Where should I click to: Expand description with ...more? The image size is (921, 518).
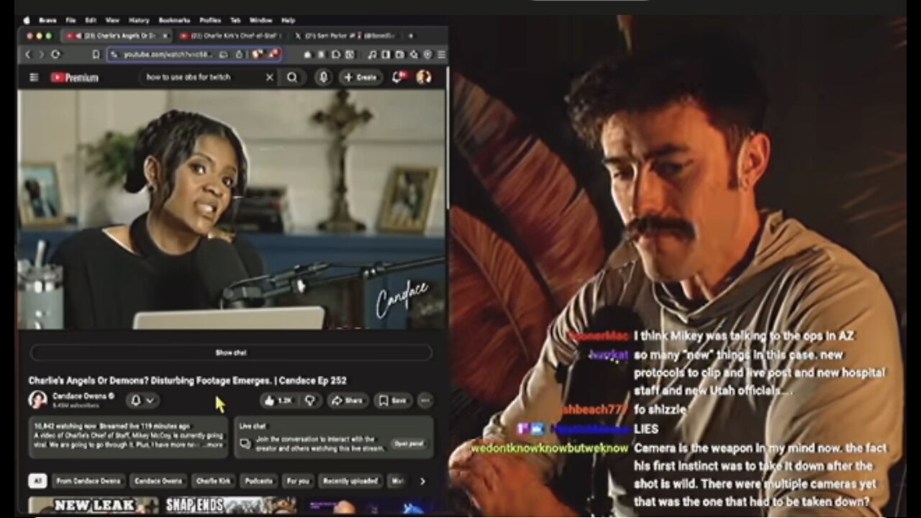[213, 445]
